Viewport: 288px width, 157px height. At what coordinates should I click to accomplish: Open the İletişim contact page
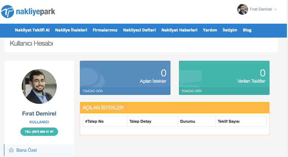pyautogui.click(x=230, y=30)
